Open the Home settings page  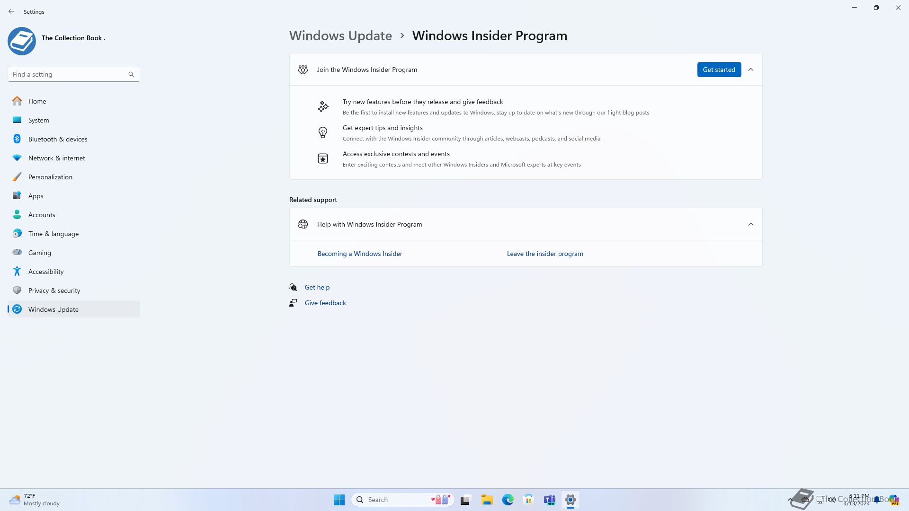tap(74, 101)
